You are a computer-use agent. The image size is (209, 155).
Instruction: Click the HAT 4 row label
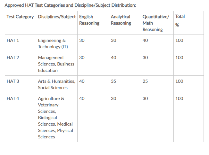tap(13, 98)
